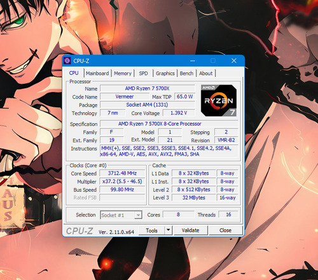Click the Ext. Model value 21
Viewport: 318px width, 280px height.
[x=170, y=140]
